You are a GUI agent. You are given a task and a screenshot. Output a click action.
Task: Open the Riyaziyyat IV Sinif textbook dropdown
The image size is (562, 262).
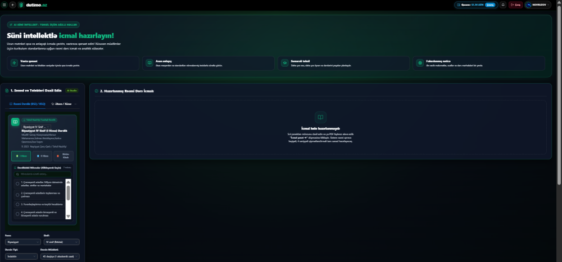[x=36, y=127]
